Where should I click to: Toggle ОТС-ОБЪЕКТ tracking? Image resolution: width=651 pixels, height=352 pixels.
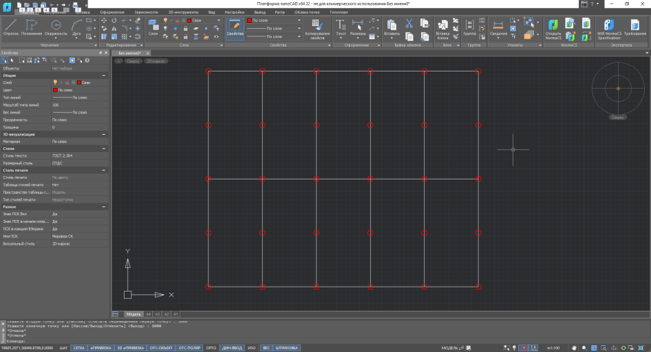(x=161, y=348)
